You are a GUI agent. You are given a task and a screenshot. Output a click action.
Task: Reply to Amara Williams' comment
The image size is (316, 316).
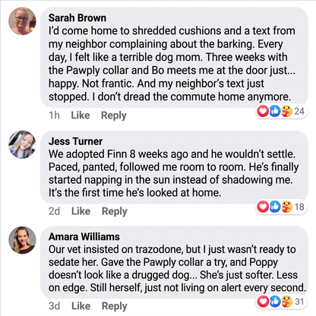pyautogui.click(x=115, y=306)
